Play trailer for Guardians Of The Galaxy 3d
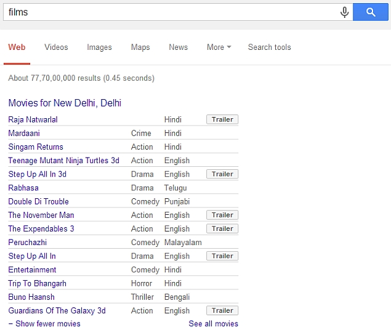This screenshot has height=330, width=391. tap(222, 310)
